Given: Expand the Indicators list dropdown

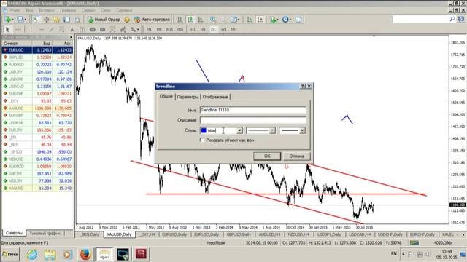Looking at the screenshot, I should click(277, 20).
